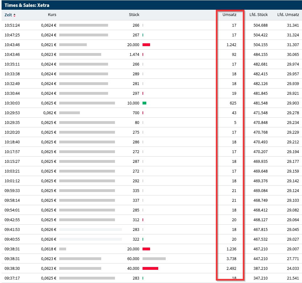
Task: Click the Lfd. Stück value 347.210
Action: tap(260, 278)
